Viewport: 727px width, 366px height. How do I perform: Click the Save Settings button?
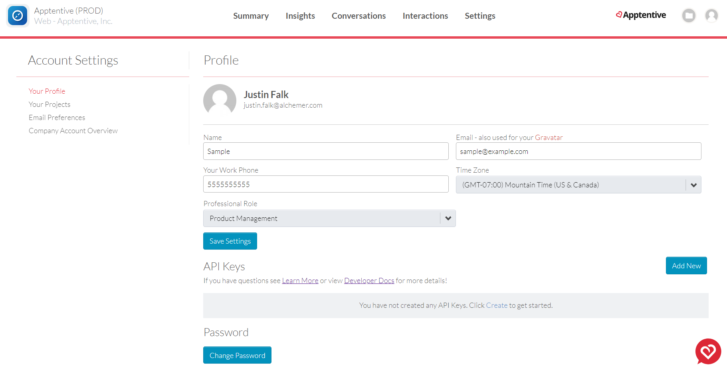click(x=230, y=241)
